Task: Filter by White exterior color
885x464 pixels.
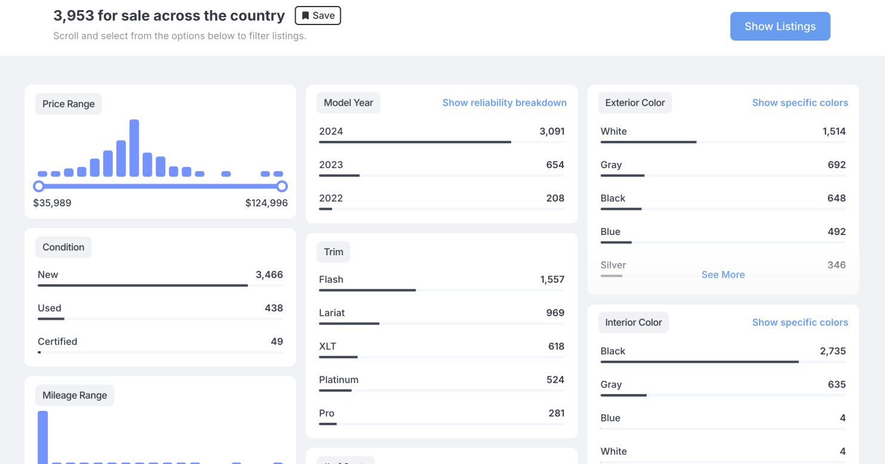Action: click(723, 132)
